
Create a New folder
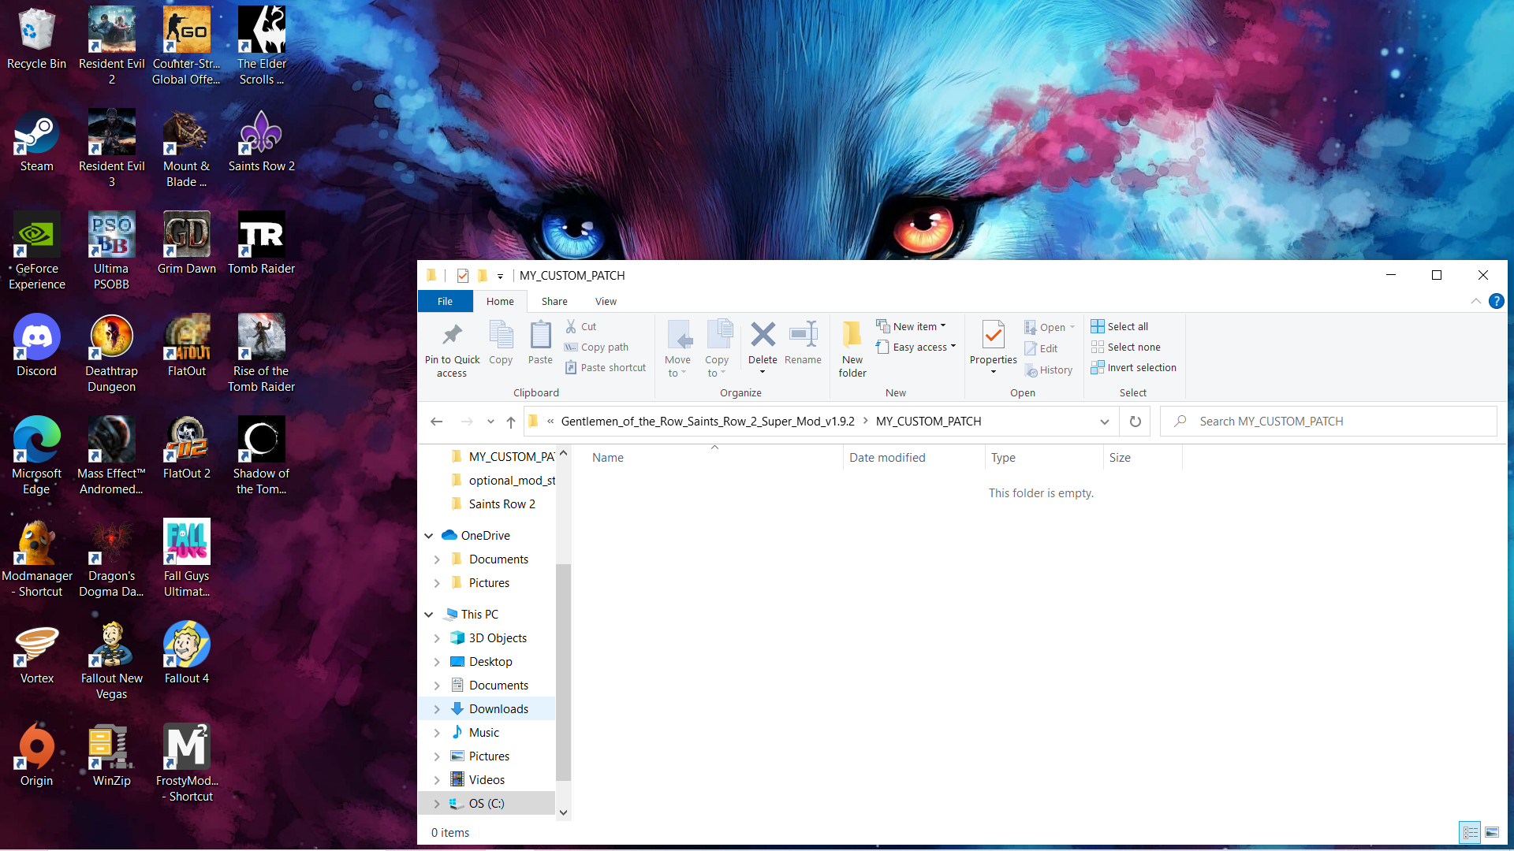coord(852,349)
